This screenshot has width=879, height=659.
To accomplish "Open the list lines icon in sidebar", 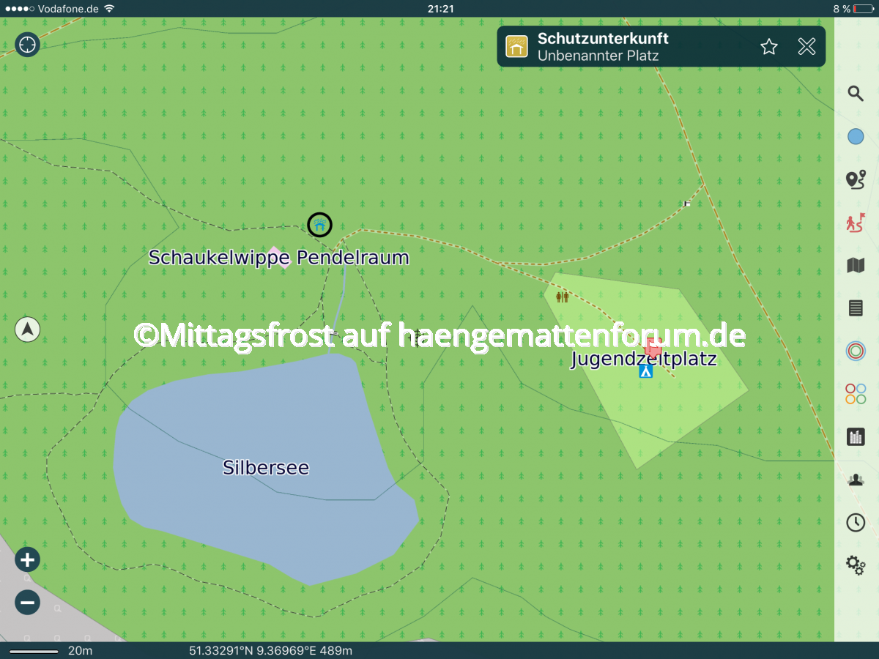I will (x=855, y=308).
